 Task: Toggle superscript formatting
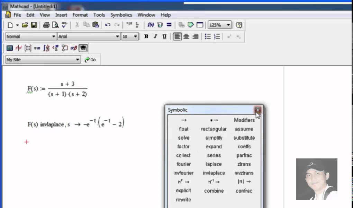pos(229,36)
